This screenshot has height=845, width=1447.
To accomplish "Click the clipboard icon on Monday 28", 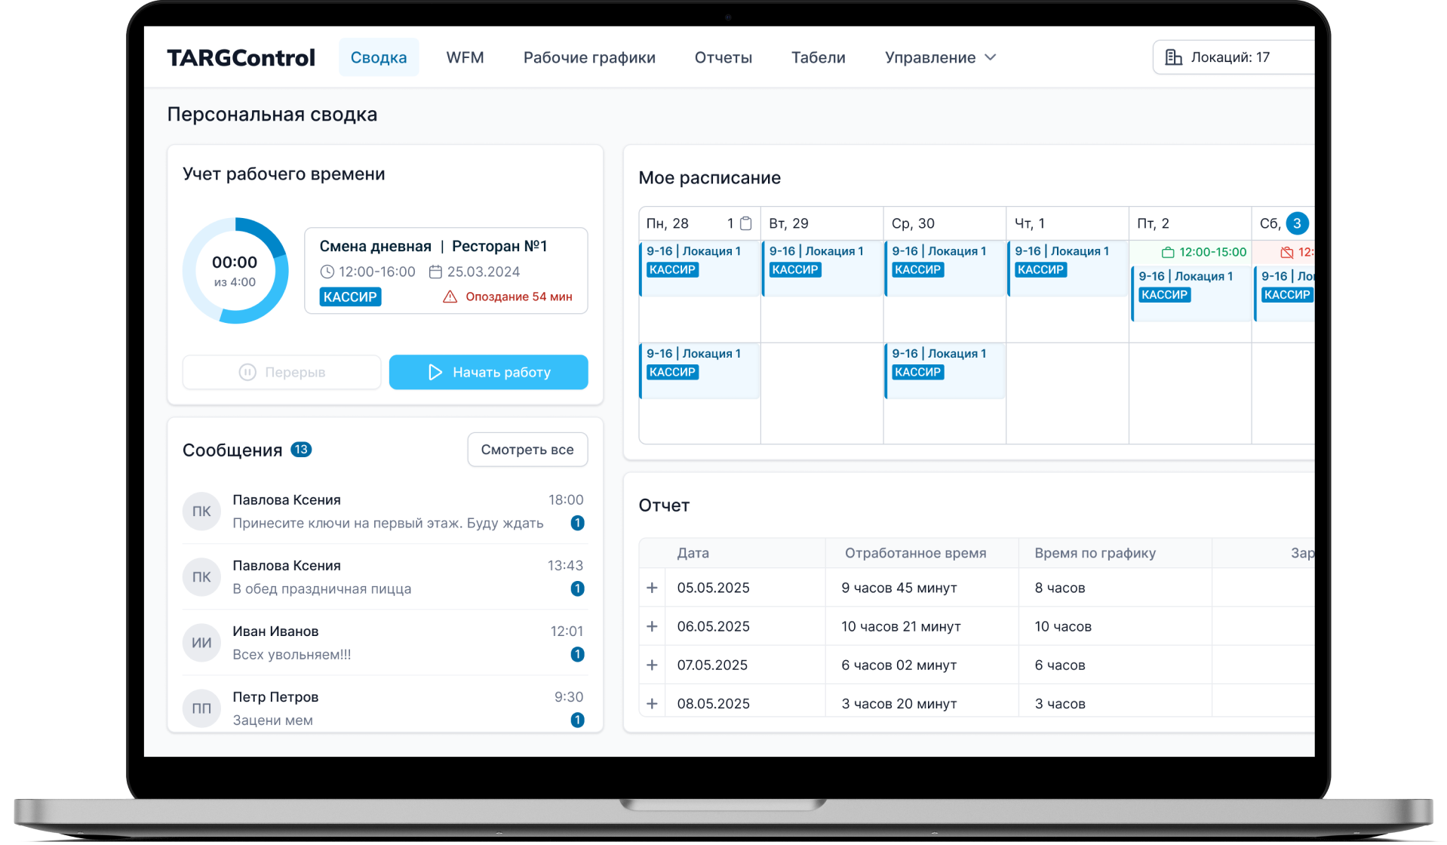I will 745,223.
